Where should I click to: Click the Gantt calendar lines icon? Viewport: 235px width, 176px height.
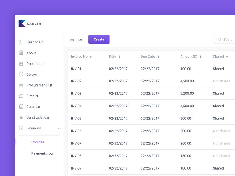[x=21, y=117]
